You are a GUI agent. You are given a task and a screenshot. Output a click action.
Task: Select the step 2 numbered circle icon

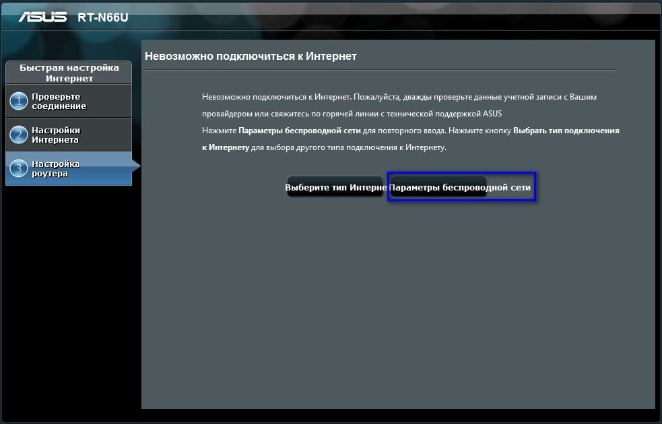pos(19,135)
